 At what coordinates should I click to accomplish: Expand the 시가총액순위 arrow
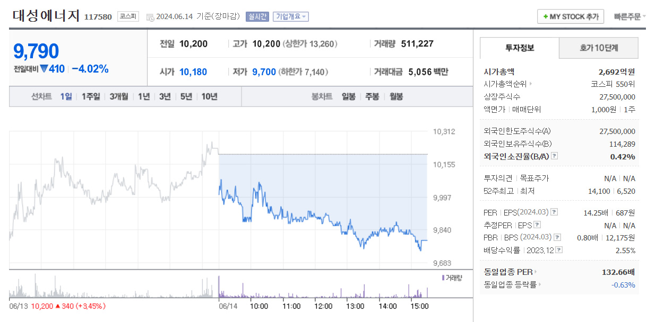(531, 84)
